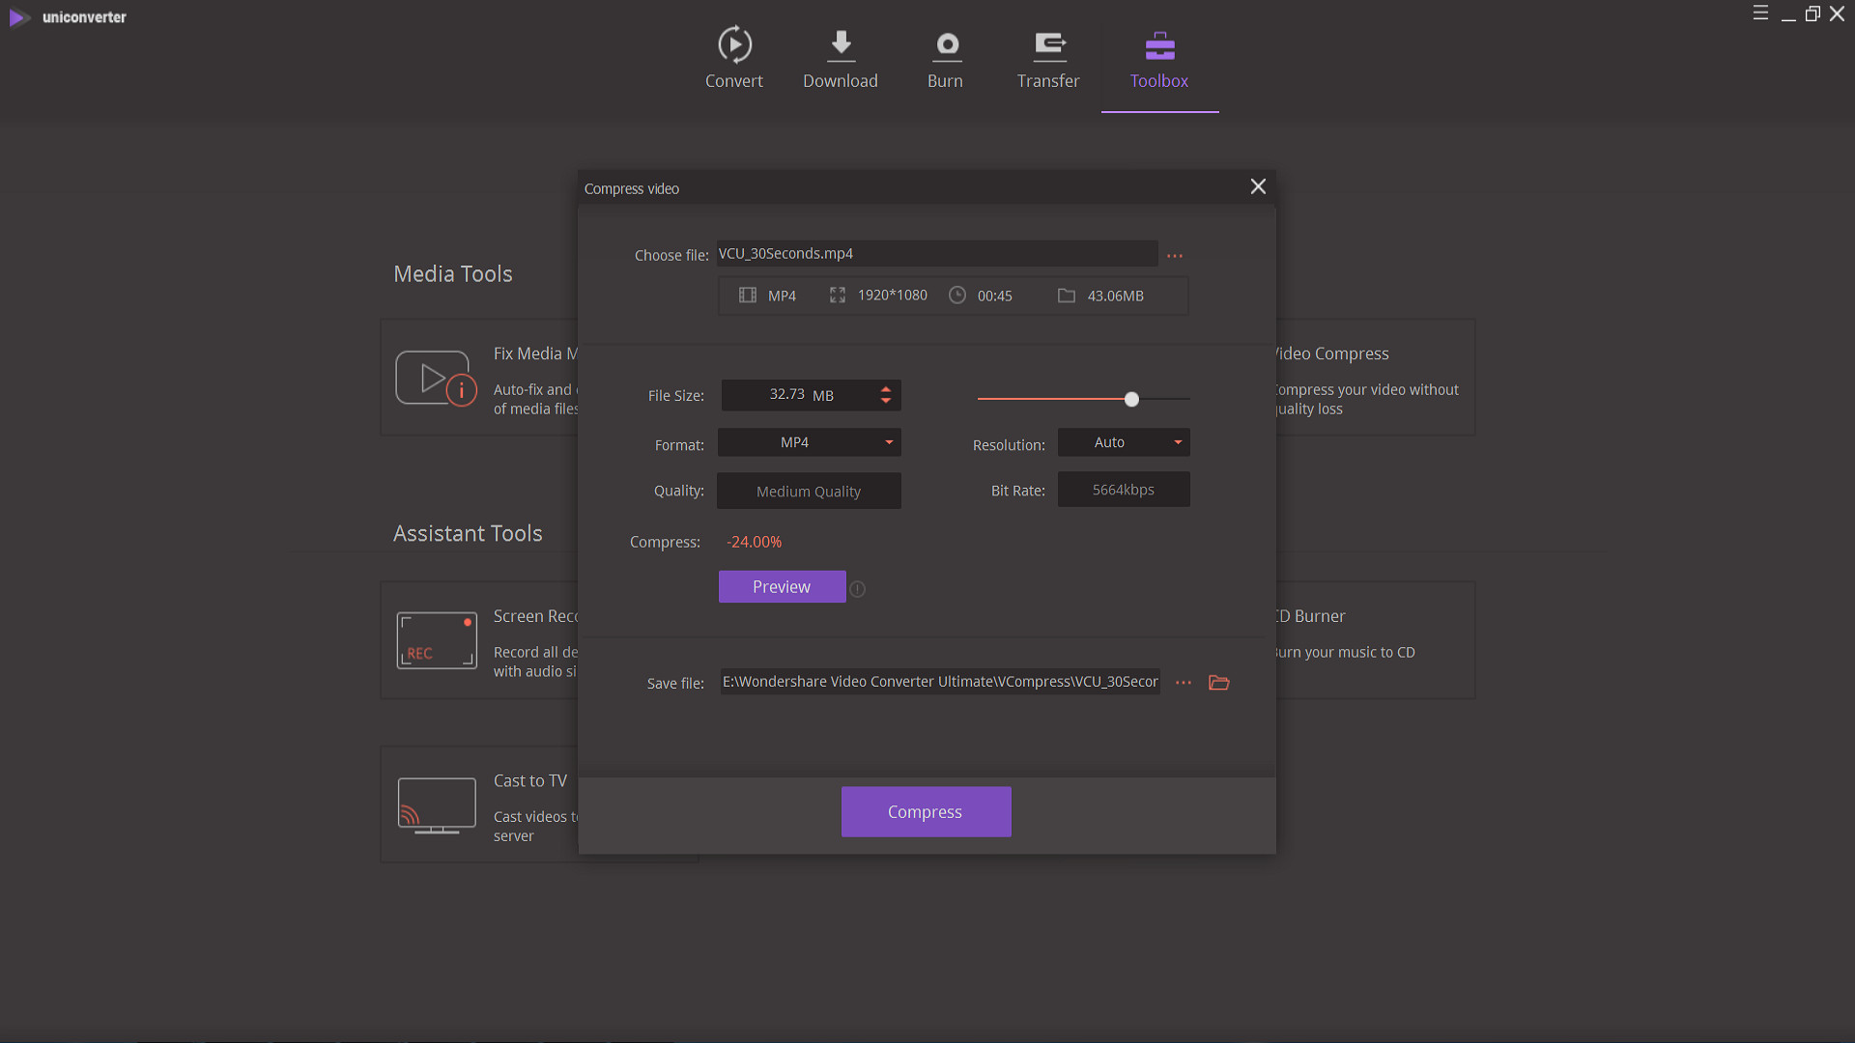Expand the Format MP4 dropdown
1855x1043 pixels.
(810, 442)
